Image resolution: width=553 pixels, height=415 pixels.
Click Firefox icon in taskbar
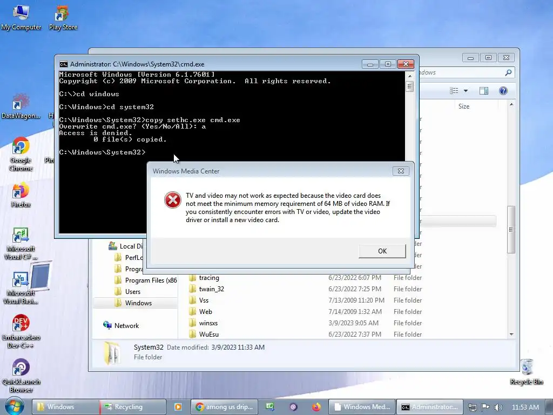coord(316,407)
